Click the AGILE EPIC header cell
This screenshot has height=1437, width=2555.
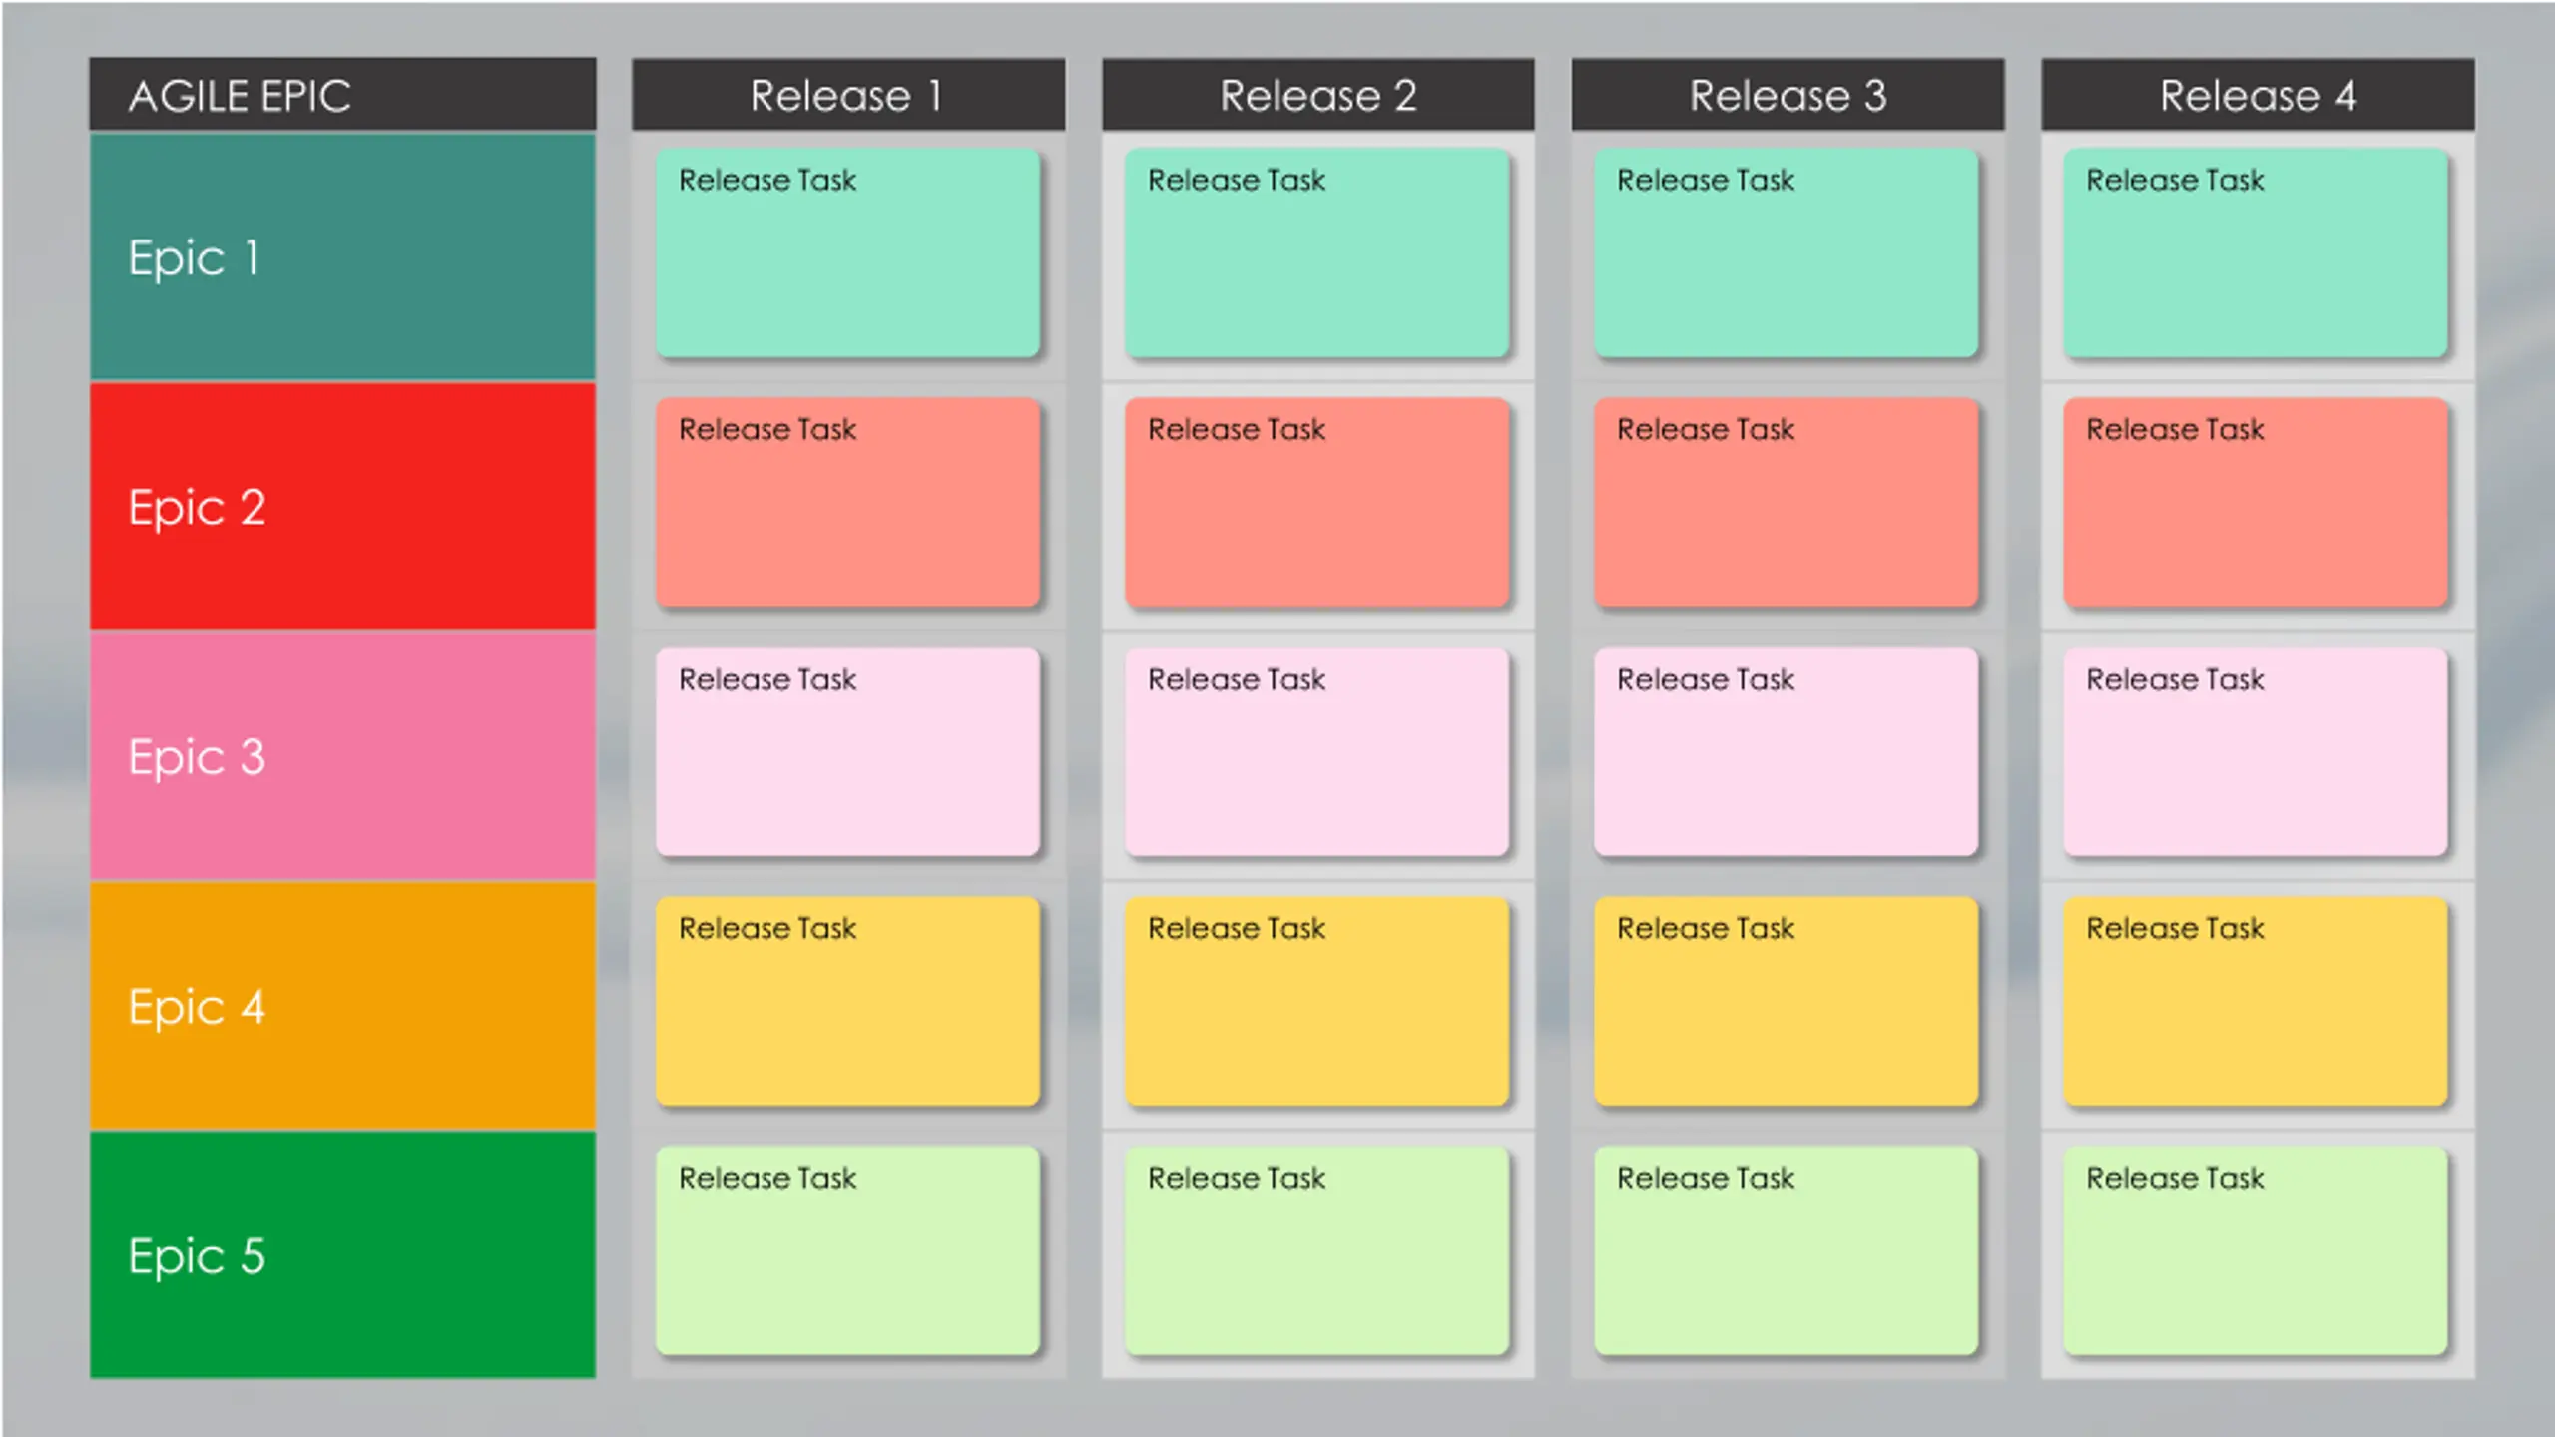tap(342, 95)
